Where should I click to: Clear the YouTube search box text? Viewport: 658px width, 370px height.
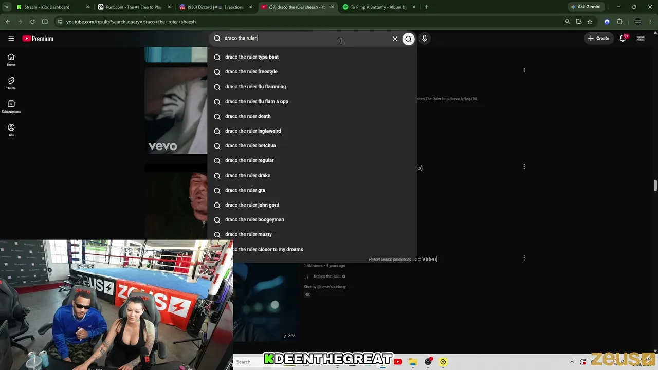tap(395, 39)
